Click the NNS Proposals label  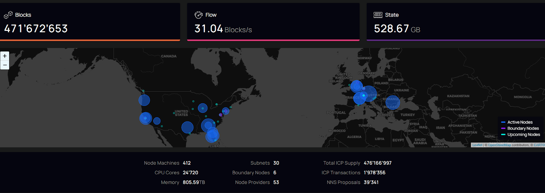click(343, 182)
